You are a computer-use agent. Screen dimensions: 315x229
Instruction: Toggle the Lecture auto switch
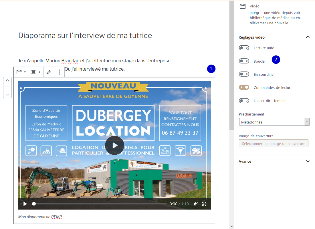pos(244,48)
